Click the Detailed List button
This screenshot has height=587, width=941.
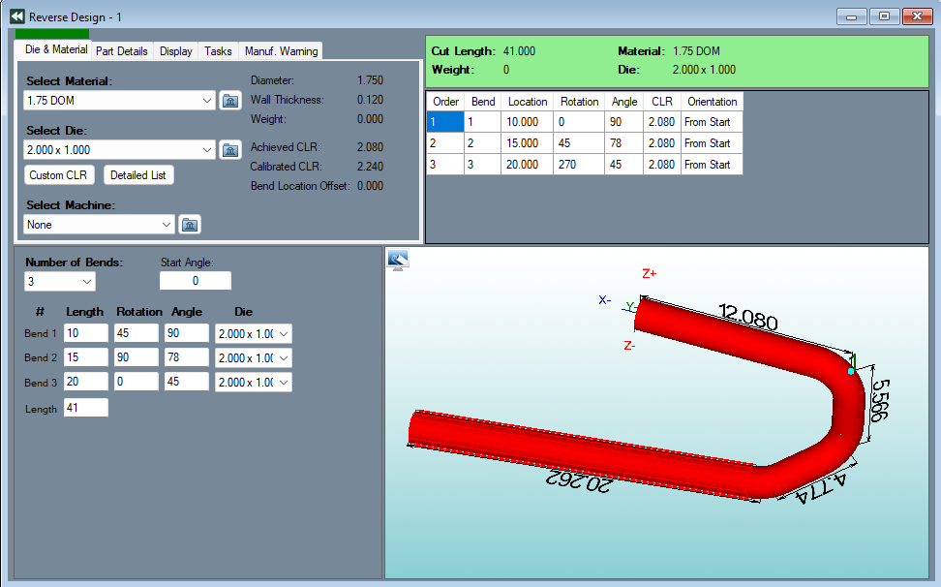pyautogui.click(x=138, y=175)
